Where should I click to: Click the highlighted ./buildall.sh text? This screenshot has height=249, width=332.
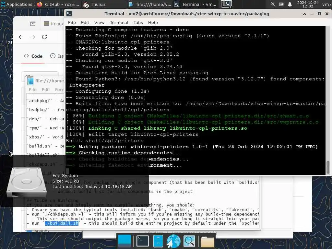[62, 223]
